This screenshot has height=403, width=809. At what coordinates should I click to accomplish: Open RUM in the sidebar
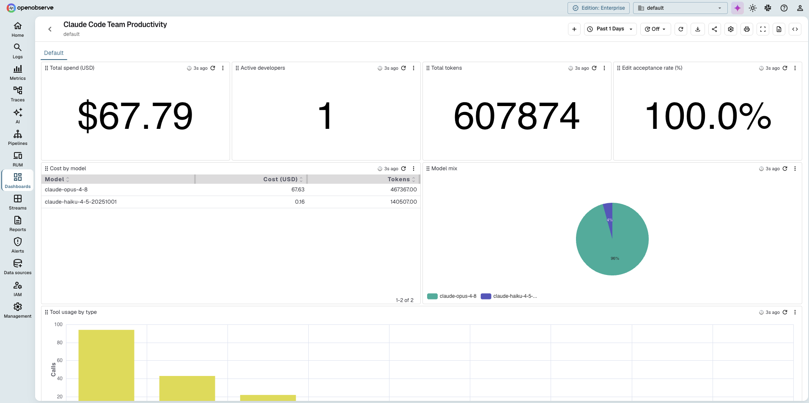tap(18, 159)
